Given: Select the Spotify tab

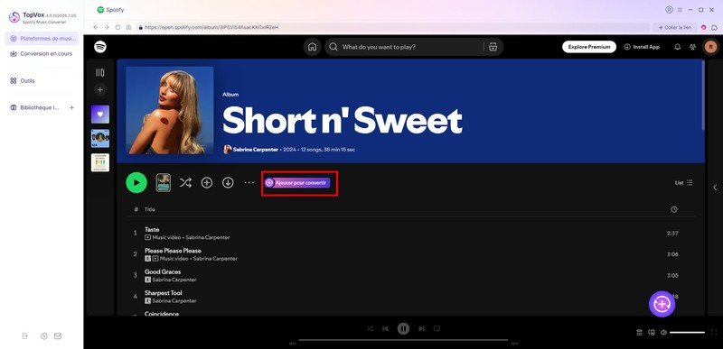Looking at the screenshot, I should pos(110,10).
